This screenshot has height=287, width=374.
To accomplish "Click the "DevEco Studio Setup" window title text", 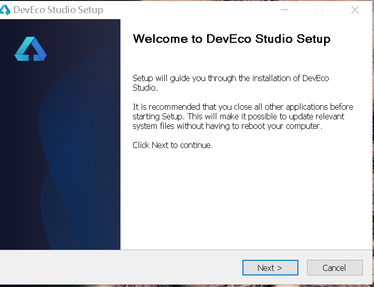I will click(x=58, y=10).
